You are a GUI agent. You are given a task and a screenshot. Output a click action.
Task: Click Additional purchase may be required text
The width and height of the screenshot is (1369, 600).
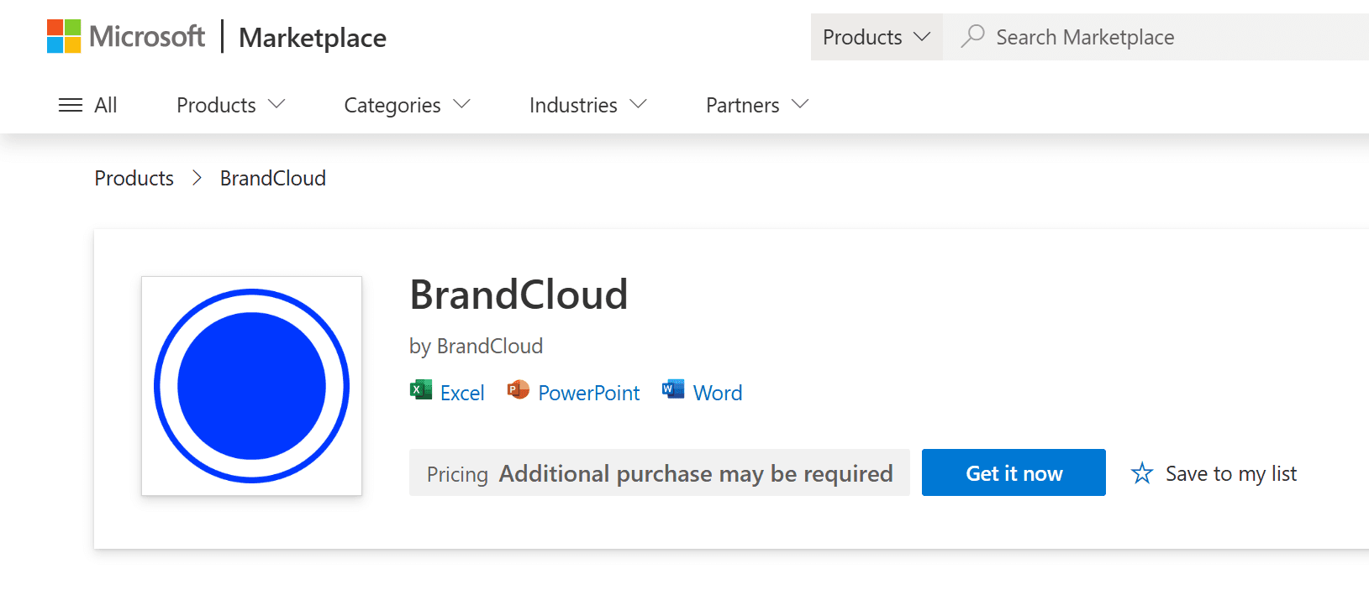[696, 474]
